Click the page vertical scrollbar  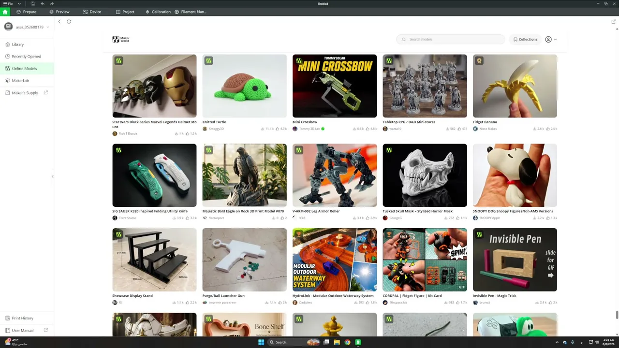coord(617,315)
